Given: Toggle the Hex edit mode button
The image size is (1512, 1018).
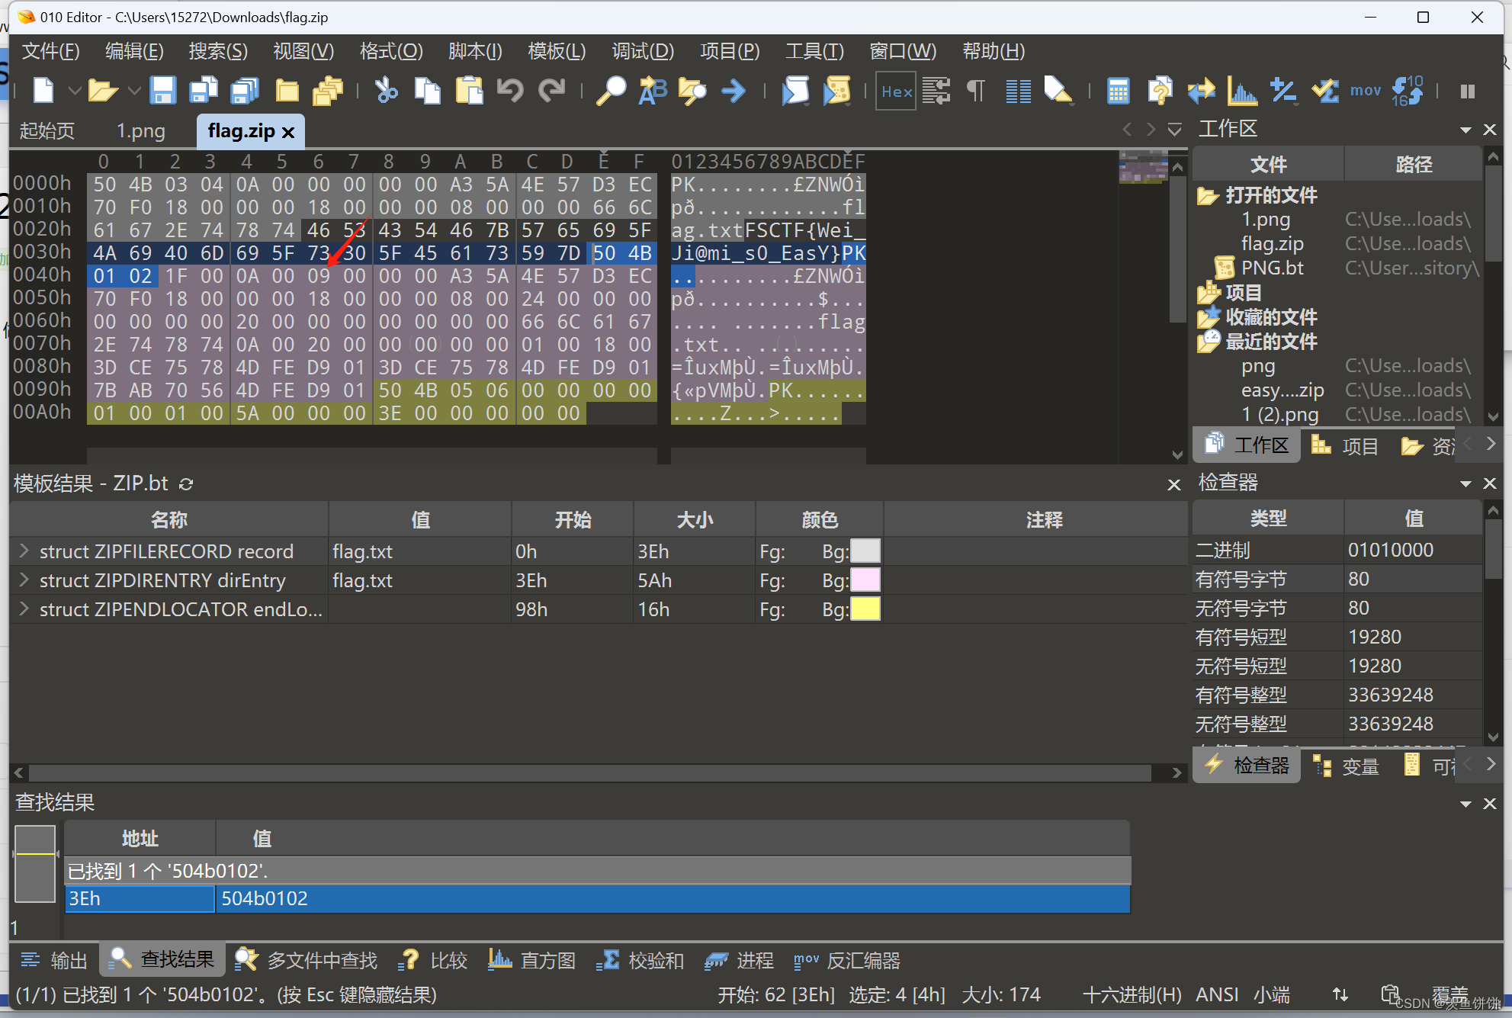Looking at the screenshot, I should click(896, 92).
